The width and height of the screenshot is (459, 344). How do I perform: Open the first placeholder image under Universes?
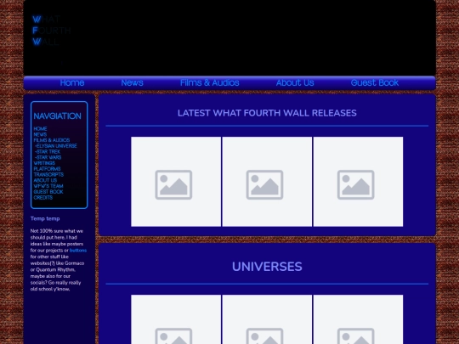tap(176, 319)
